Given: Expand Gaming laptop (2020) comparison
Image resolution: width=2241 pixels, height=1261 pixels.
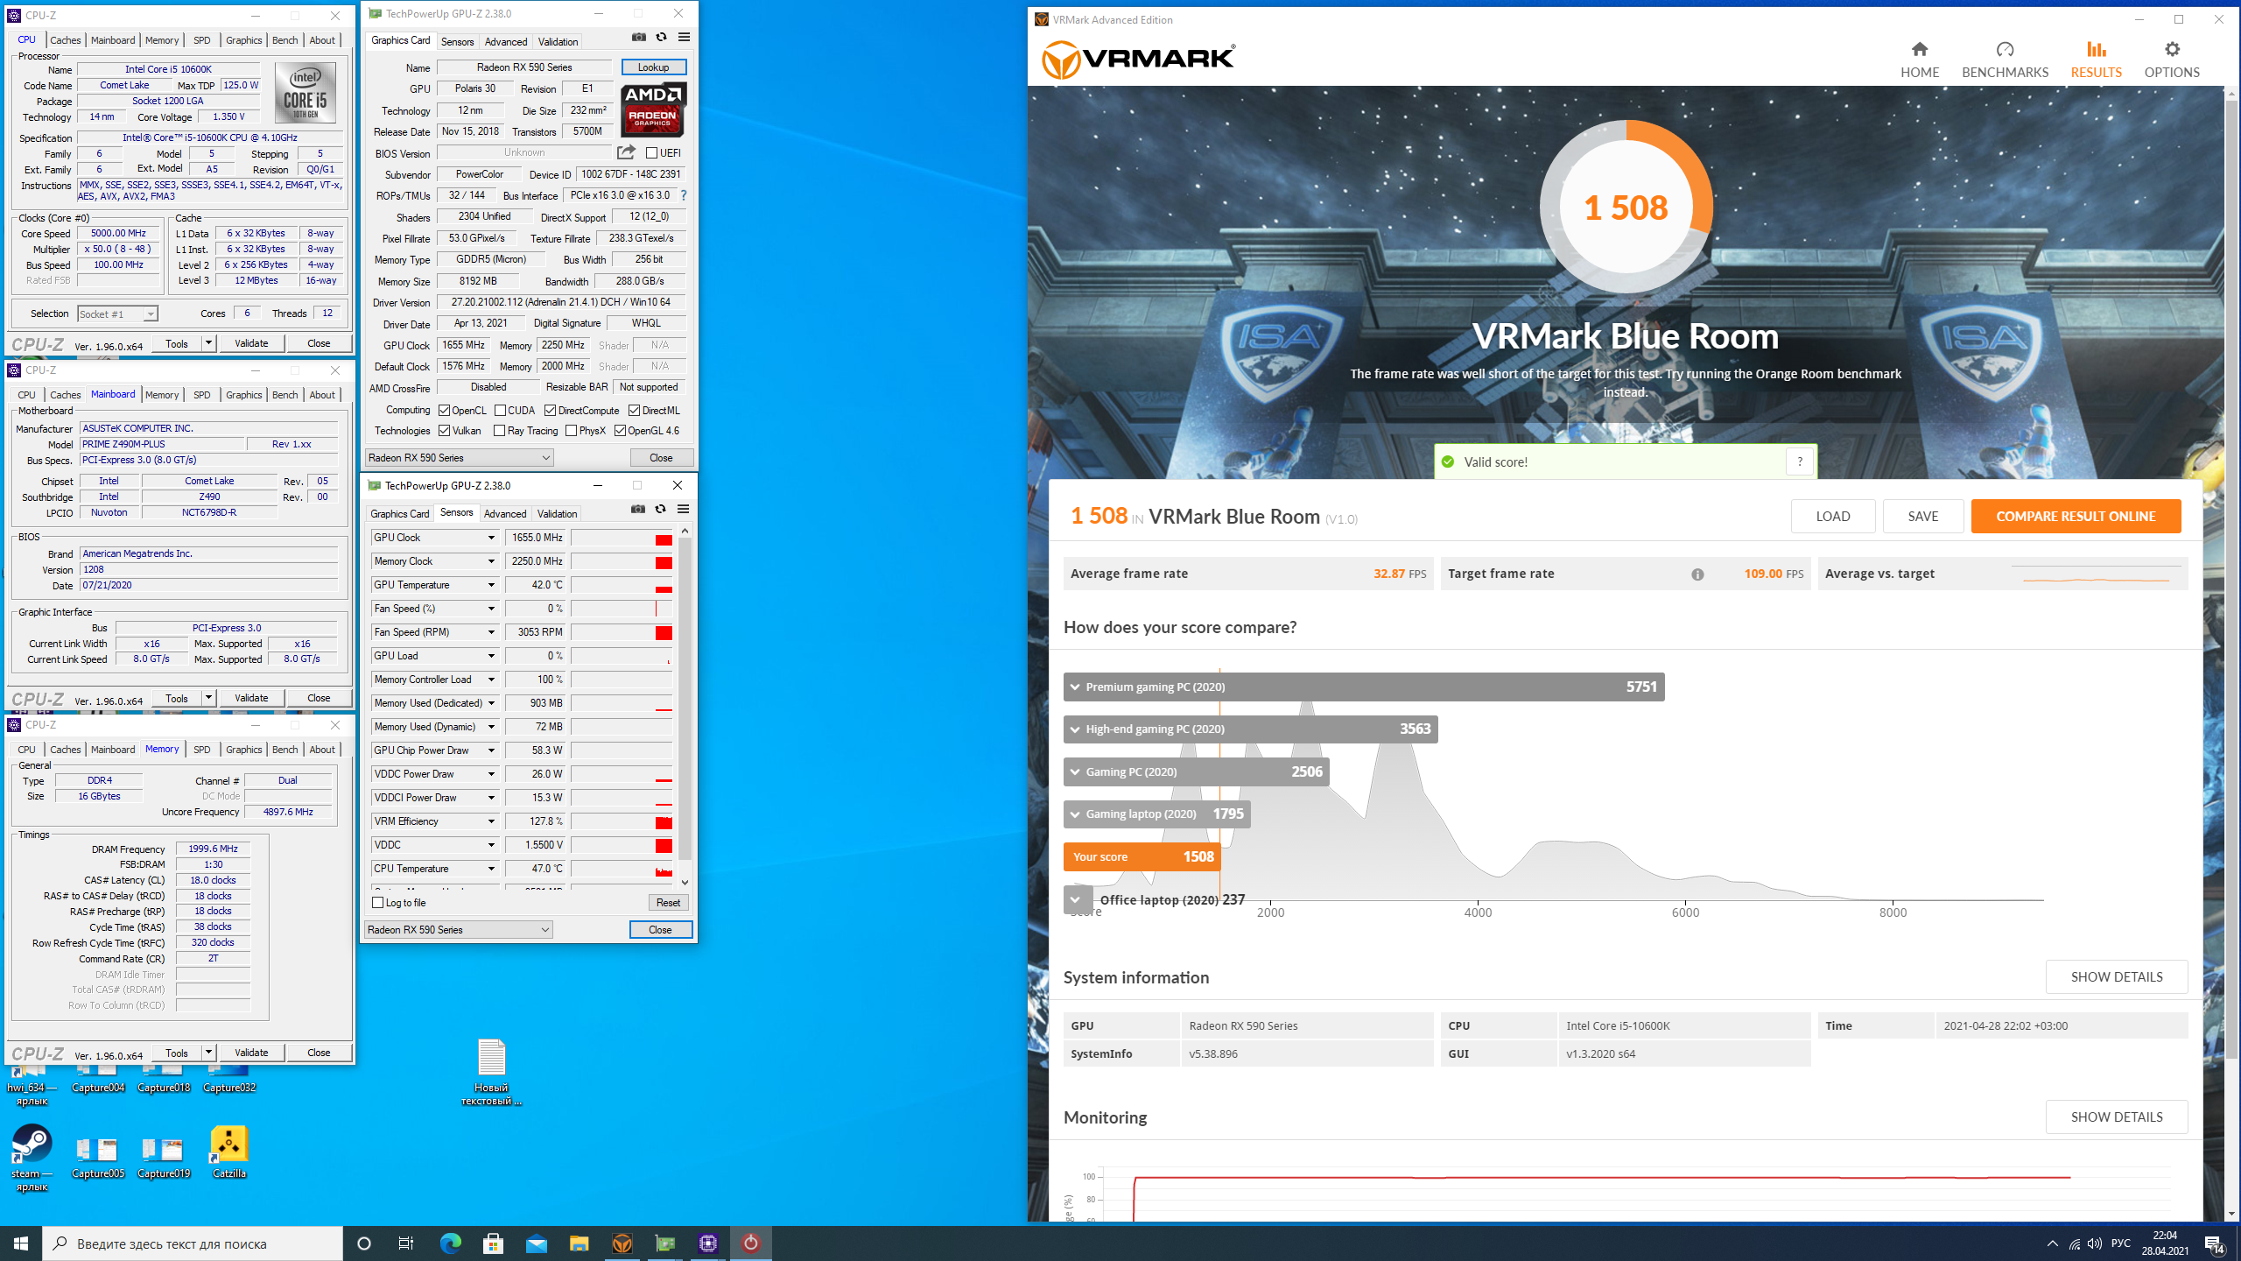Looking at the screenshot, I should pyautogui.click(x=1075, y=814).
